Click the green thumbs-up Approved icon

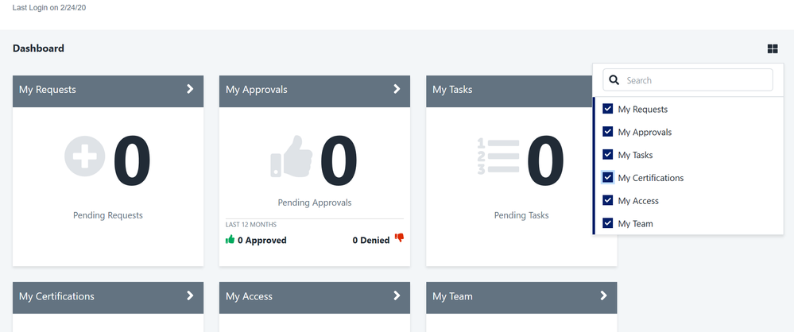(x=230, y=240)
